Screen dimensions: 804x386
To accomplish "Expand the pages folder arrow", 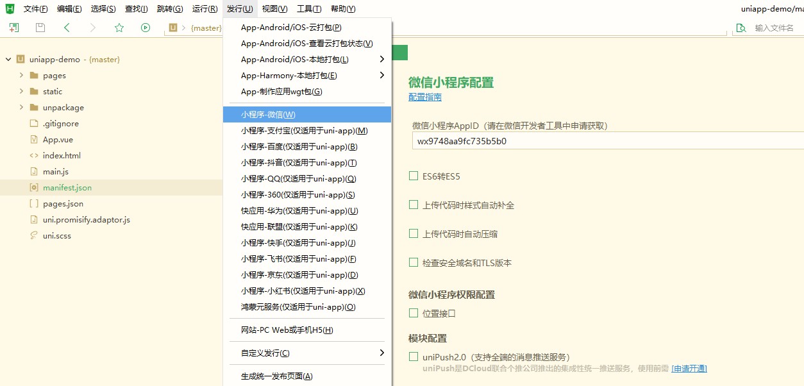I will tap(21, 76).
